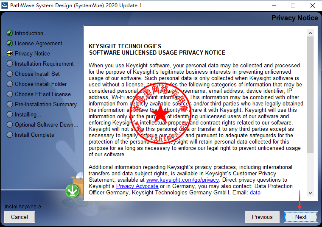
Task: Select the Introduction step label
Action: [x=29, y=33]
